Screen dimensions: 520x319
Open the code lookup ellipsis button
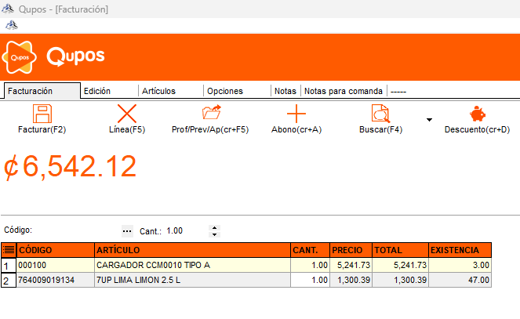127,231
